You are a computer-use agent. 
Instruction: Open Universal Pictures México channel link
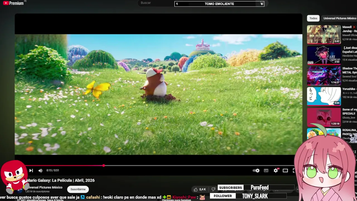coord(45,187)
